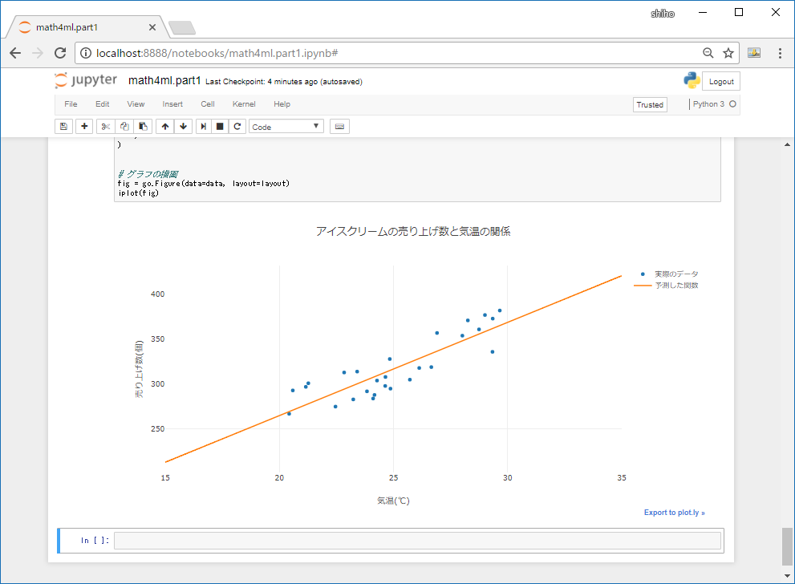The height and width of the screenshot is (584, 795).
Task: Open the Help menu
Action: (x=282, y=104)
